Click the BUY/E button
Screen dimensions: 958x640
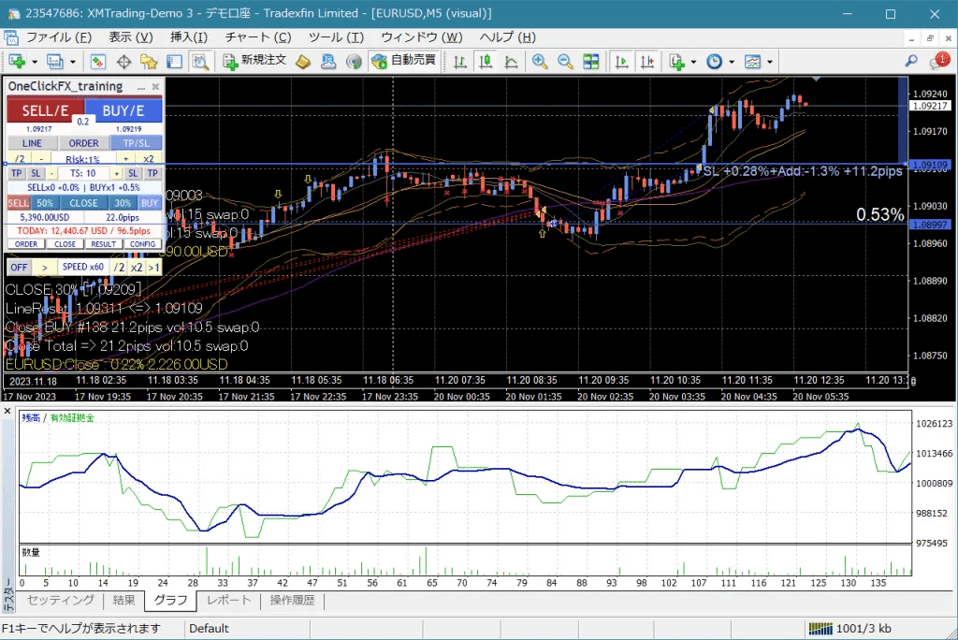123,110
